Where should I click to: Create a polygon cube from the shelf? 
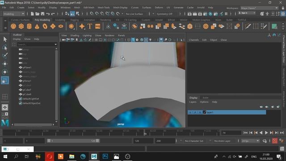click(x=21, y=26)
